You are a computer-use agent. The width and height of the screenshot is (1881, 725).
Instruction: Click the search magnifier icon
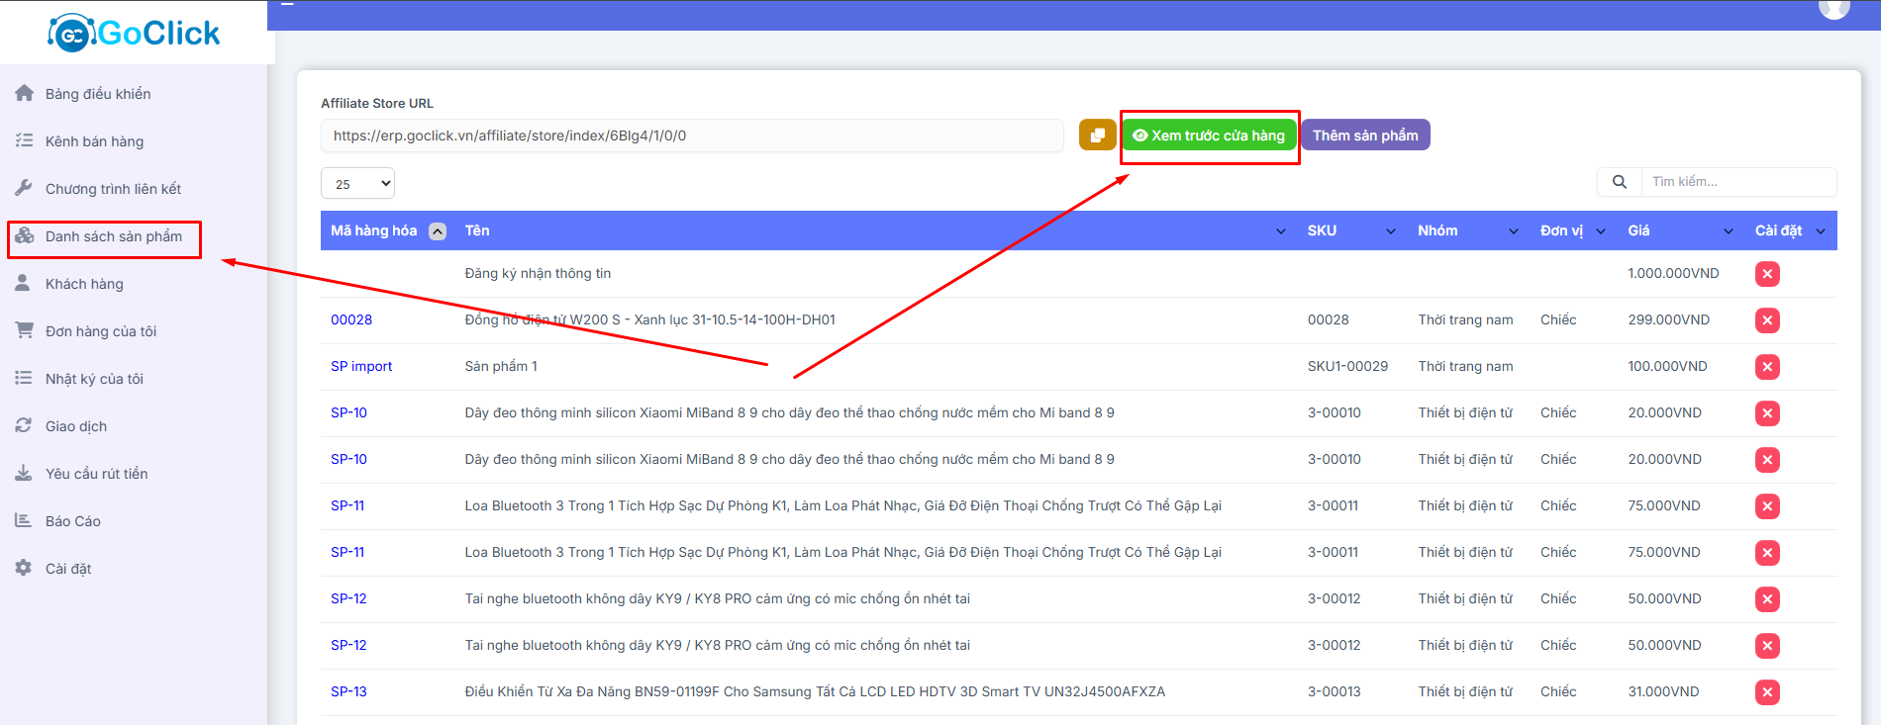tap(1619, 182)
